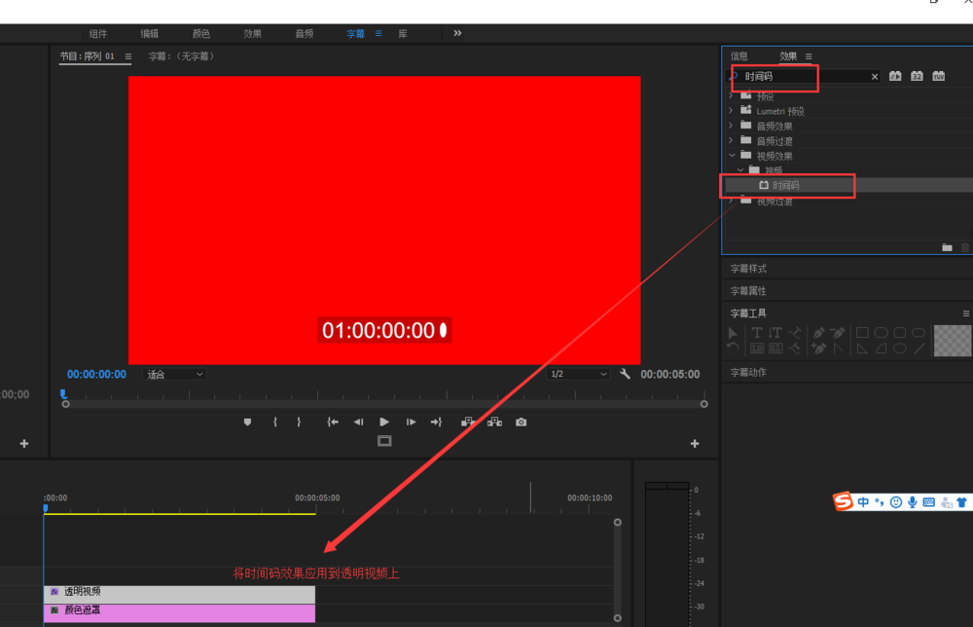This screenshot has height=627, width=973.
Task: Expand the 音频效果 folder
Action: pyautogui.click(x=731, y=125)
